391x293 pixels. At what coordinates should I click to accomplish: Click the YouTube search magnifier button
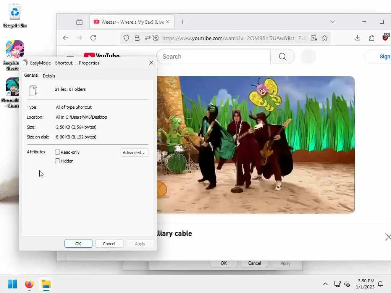click(x=283, y=56)
